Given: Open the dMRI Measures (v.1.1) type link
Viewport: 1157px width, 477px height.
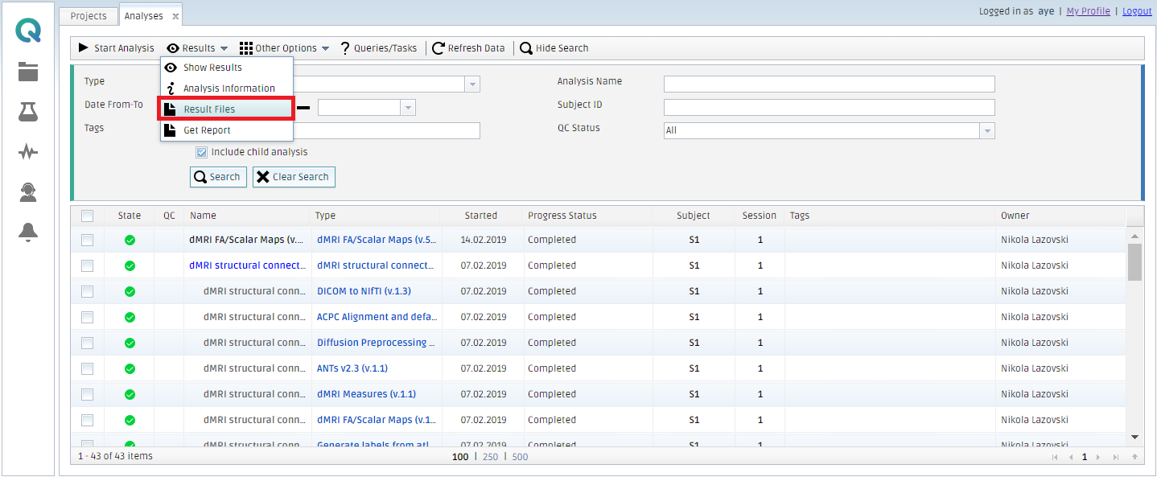Looking at the screenshot, I should click(366, 394).
